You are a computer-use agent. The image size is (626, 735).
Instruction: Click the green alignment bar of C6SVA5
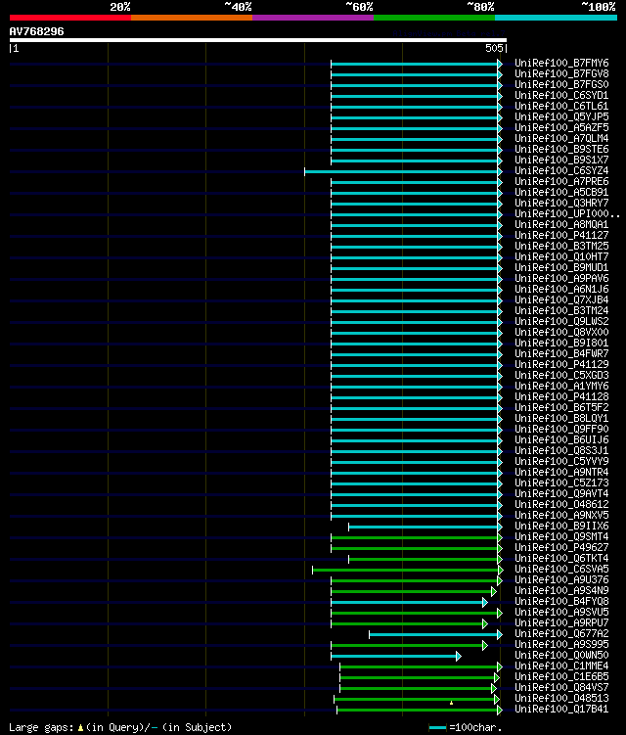[408, 570]
